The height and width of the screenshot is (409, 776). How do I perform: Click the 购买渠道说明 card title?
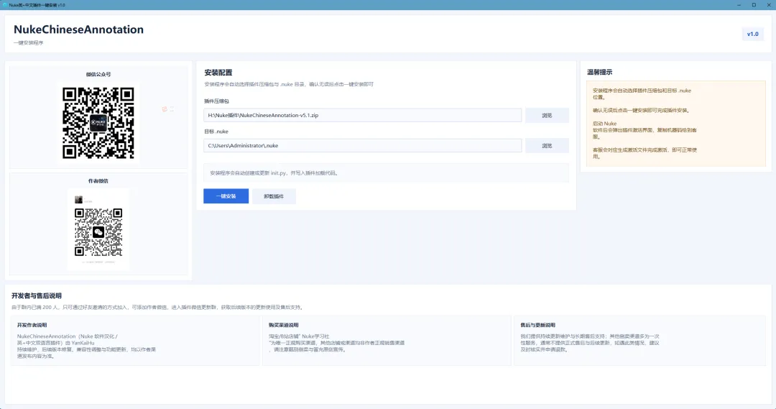click(284, 326)
